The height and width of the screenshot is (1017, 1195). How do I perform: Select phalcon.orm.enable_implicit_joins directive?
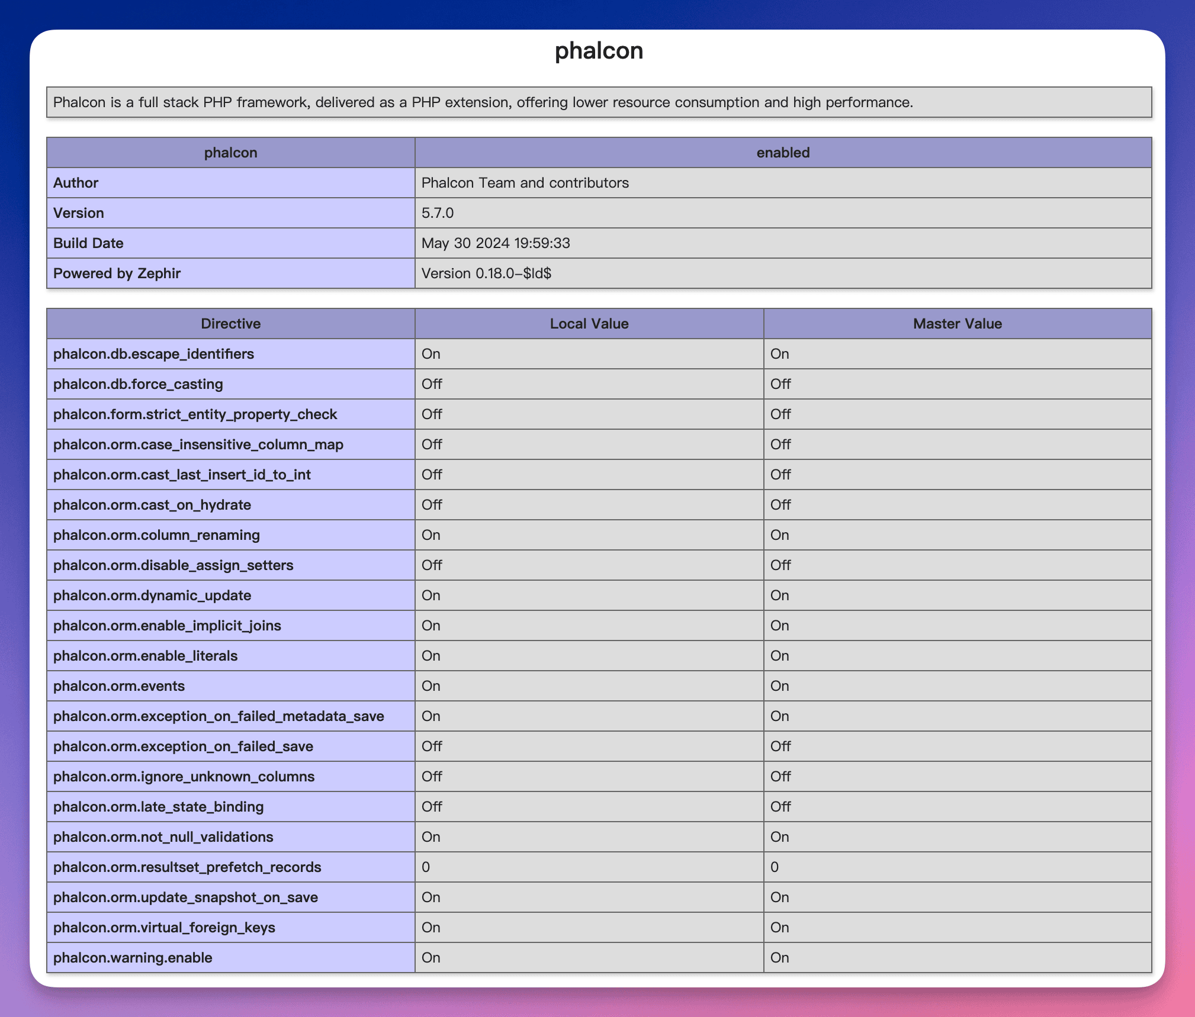point(167,626)
